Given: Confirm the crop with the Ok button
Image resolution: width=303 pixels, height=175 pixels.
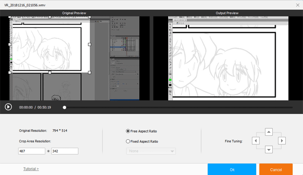Looking at the screenshot, I should click(x=232, y=170).
